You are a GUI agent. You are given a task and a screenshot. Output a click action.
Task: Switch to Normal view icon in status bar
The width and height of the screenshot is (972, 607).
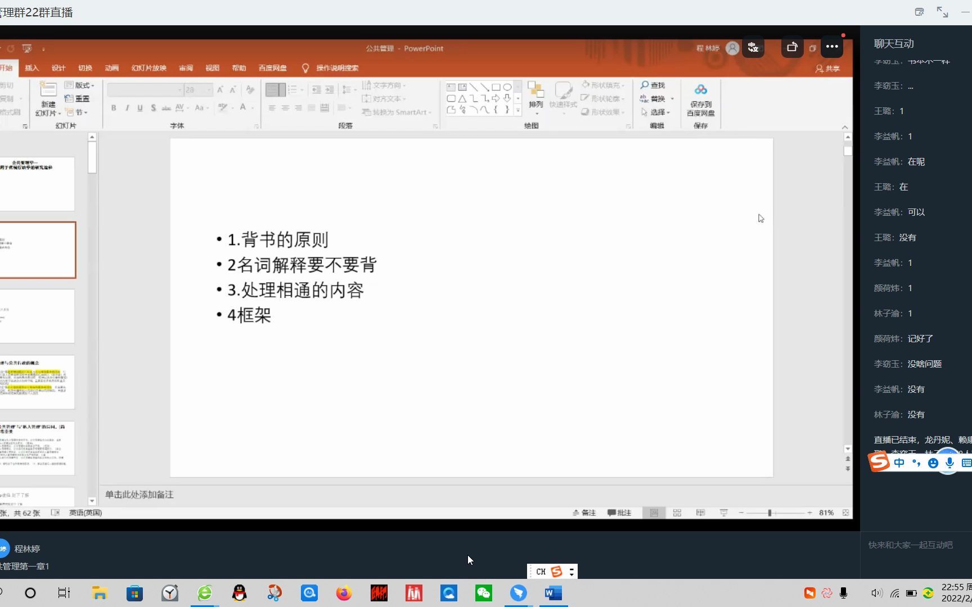coord(654,513)
